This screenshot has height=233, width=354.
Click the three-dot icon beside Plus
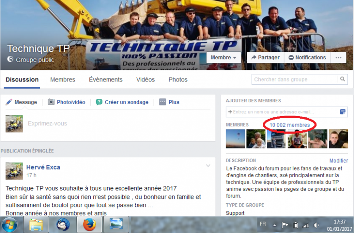coord(162,102)
